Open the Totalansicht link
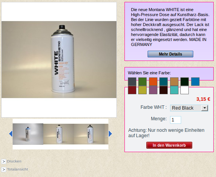The width and height of the screenshot is (216, 177). (x=18, y=169)
